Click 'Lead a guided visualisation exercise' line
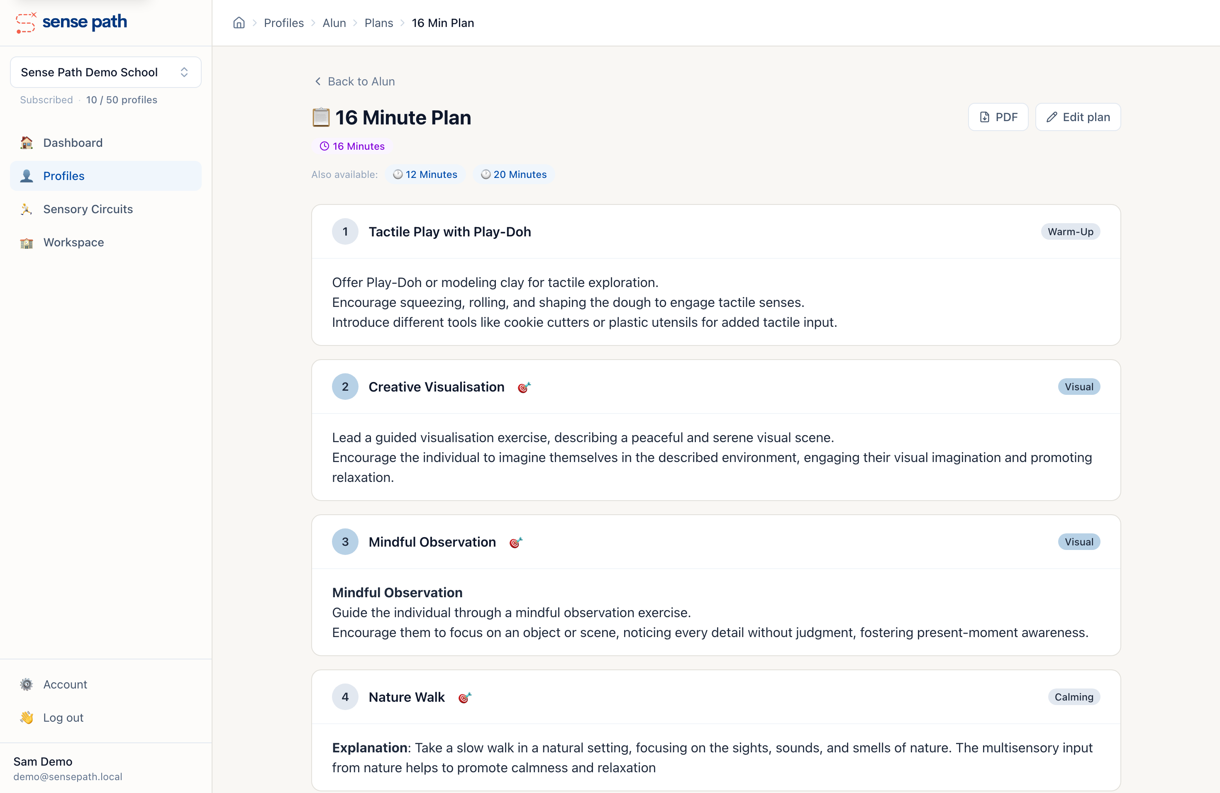 (583, 438)
